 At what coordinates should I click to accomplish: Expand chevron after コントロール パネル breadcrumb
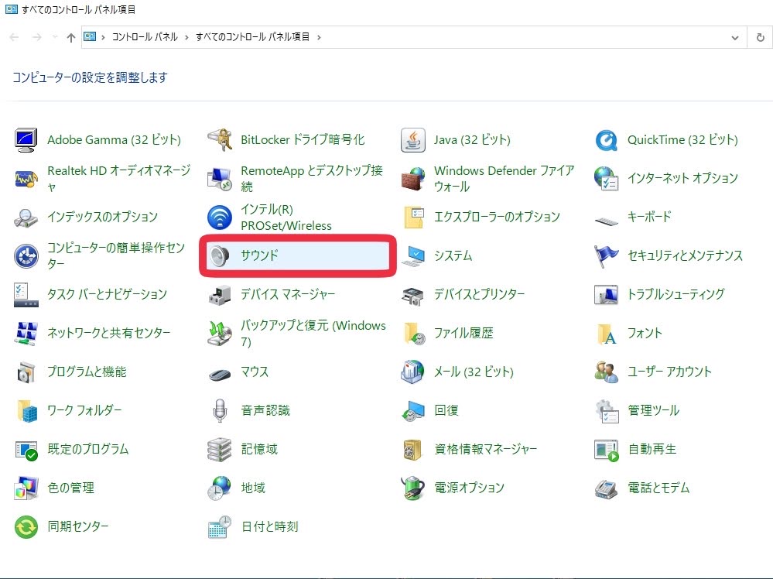point(186,37)
